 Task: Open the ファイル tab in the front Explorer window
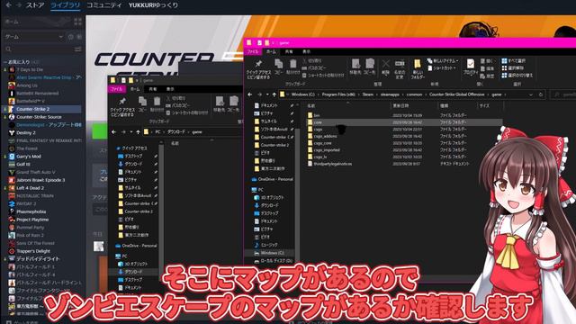(x=253, y=52)
